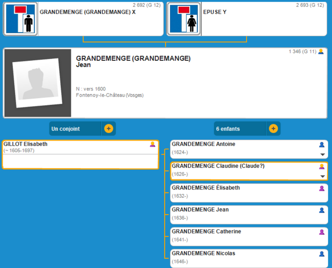Click the unknown mother EPUSE Y icon
Image resolution: width=332 pixels, height=268 pixels.
click(x=184, y=19)
